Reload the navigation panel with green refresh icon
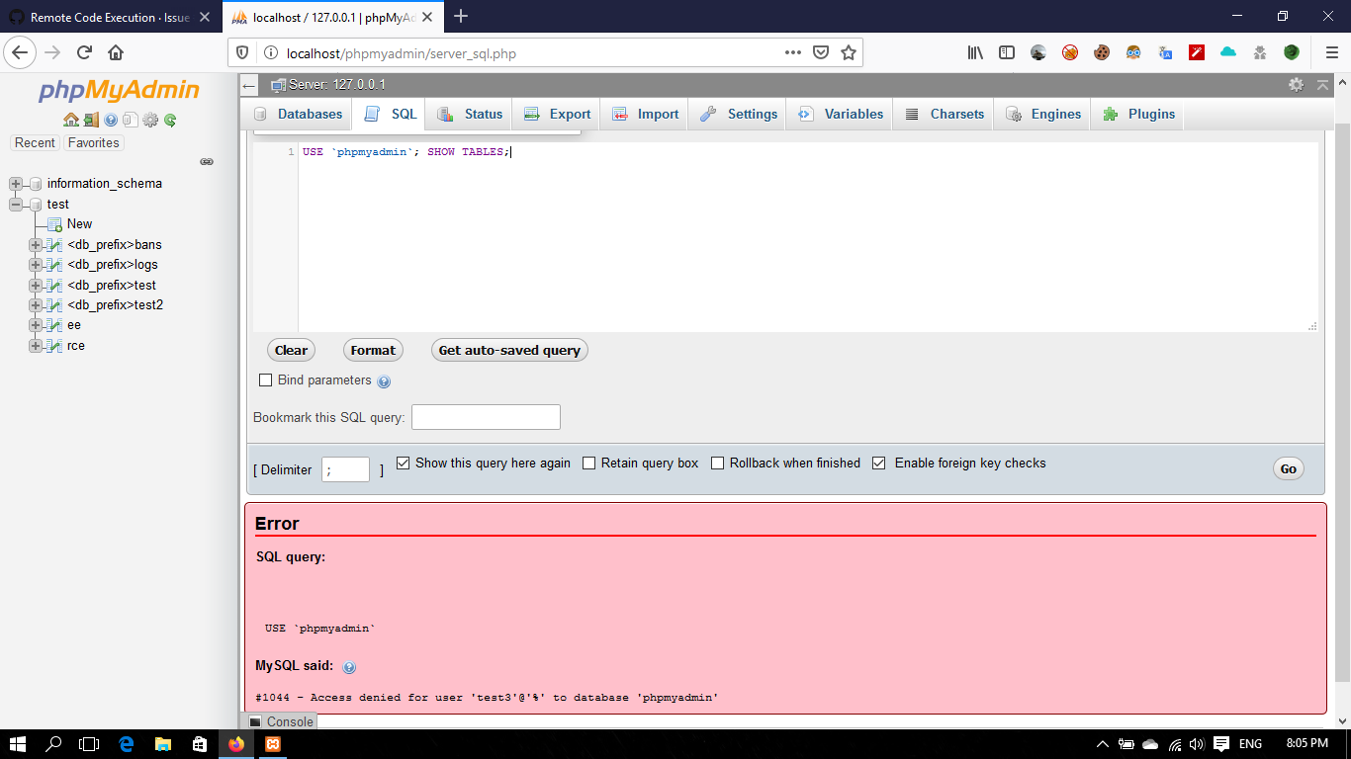The width and height of the screenshot is (1351, 759). (x=170, y=120)
